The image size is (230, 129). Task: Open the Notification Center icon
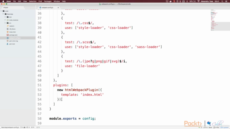pos(226,1)
